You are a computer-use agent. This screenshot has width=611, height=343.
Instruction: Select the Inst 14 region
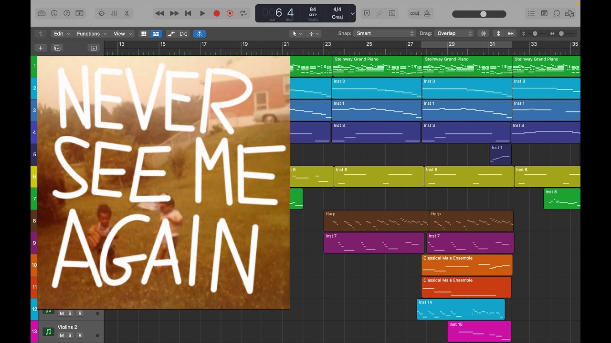(x=461, y=309)
